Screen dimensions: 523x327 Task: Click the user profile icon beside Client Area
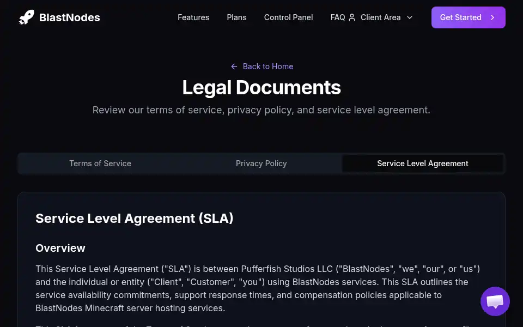352,17
